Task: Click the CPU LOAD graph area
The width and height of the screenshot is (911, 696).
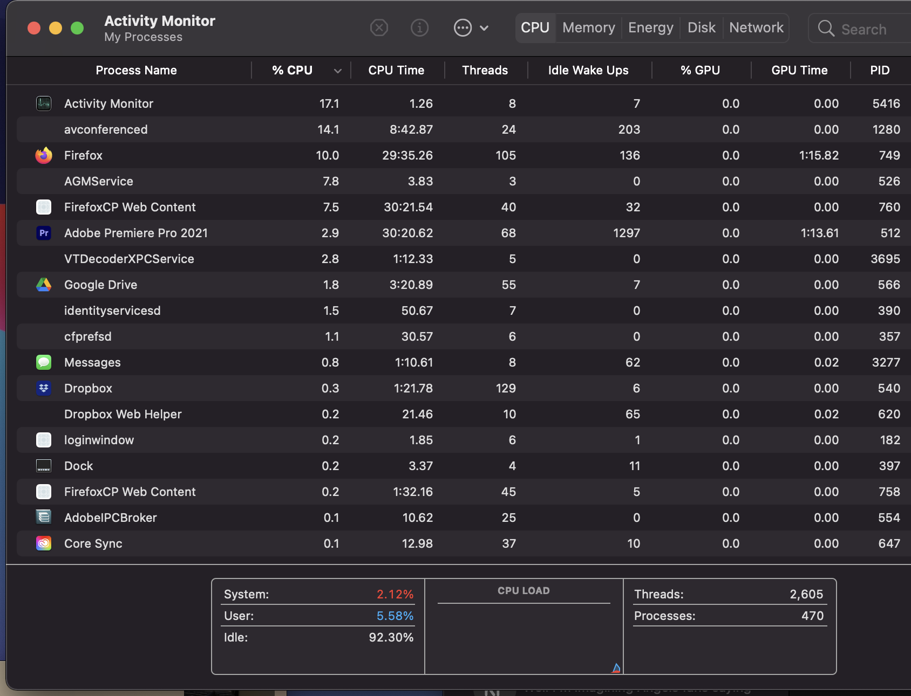Action: (524, 639)
